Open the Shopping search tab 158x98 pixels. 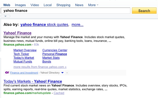click(63, 5)
